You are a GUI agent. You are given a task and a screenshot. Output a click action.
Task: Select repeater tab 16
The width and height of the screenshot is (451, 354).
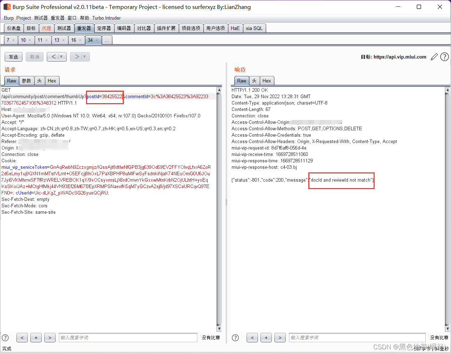click(x=74, y=40)
